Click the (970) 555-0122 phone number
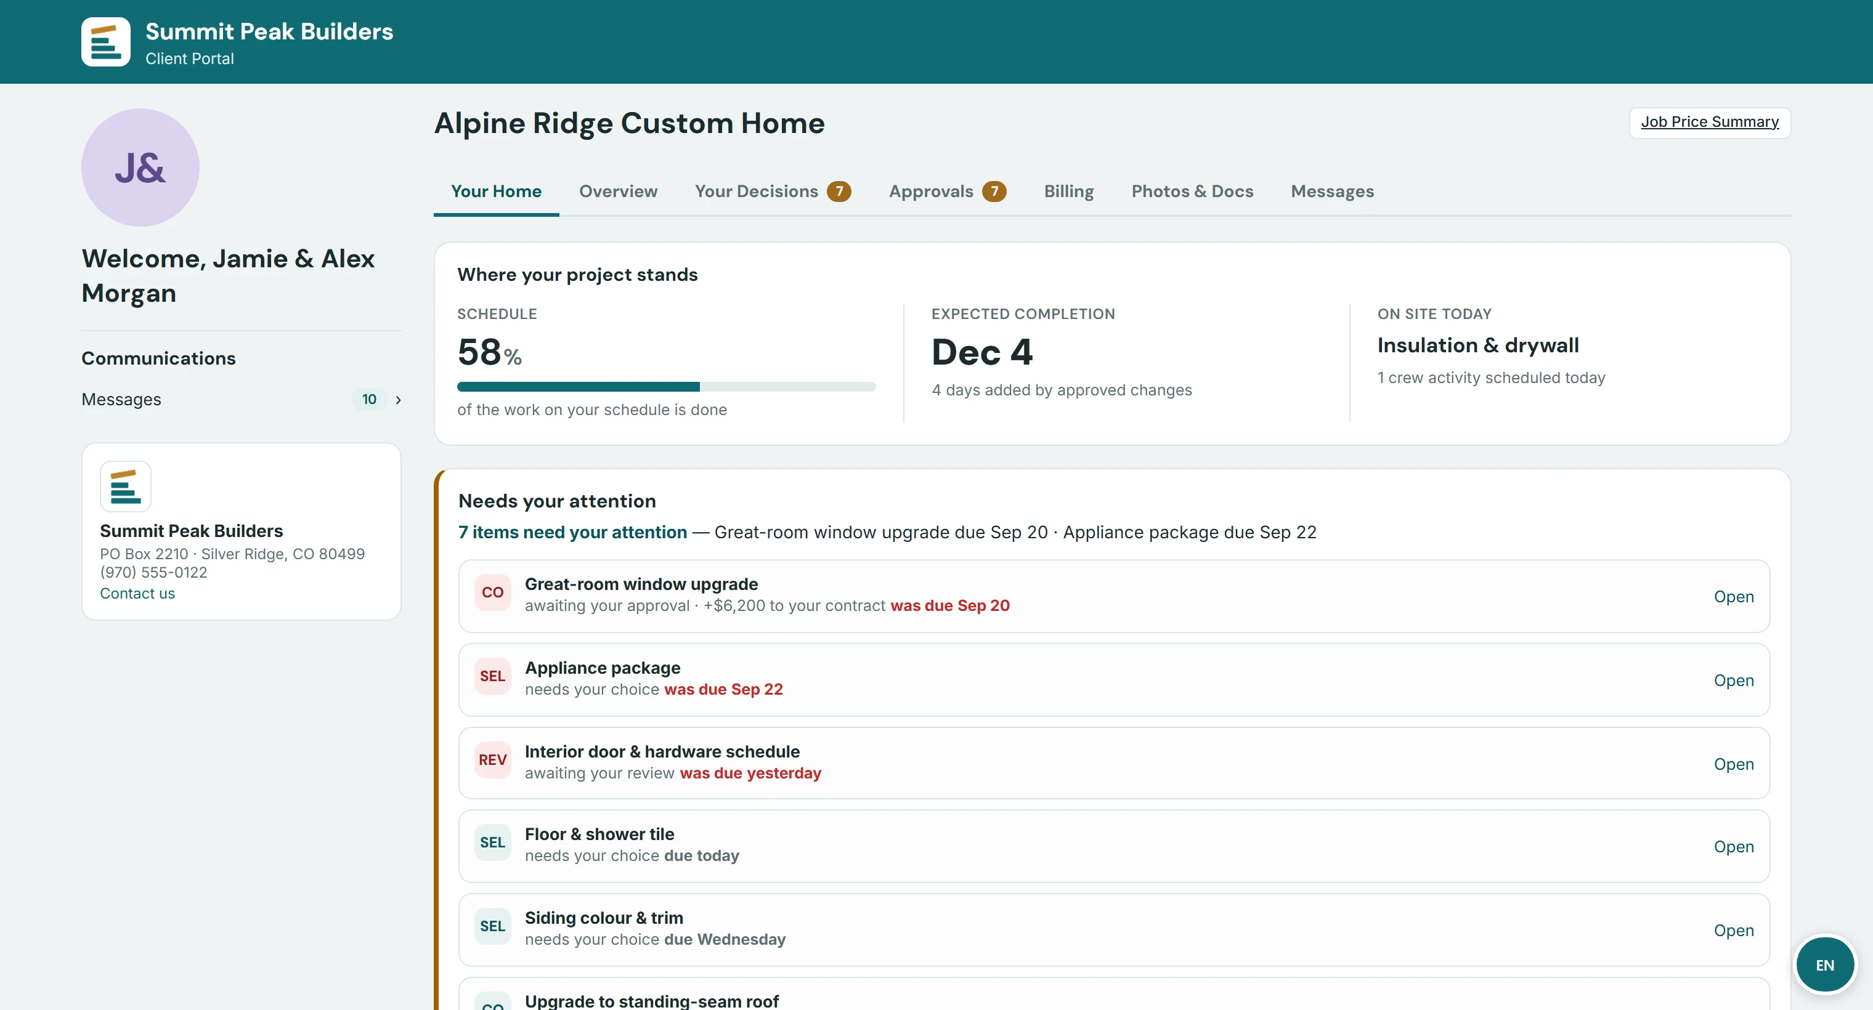This screenshot has height=1010, width=1873. point(153,573)
